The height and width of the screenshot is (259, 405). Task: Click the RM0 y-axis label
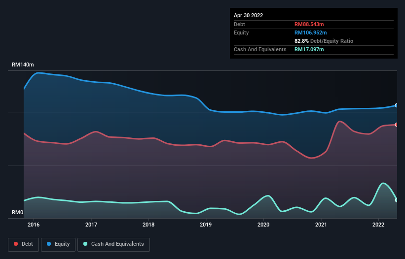coord(18,212)
